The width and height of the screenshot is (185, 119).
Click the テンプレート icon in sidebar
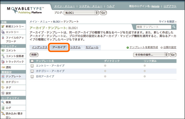click(x=3, y=76)
